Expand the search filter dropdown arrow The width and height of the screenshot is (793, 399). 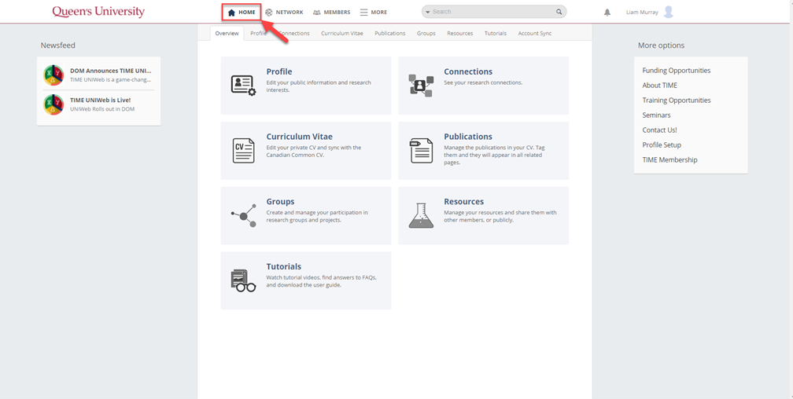coord(428,13)
